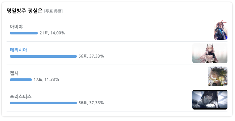Click the [투표 종료] poll closed label
235x121 pixels.
[x=53, y=11]
